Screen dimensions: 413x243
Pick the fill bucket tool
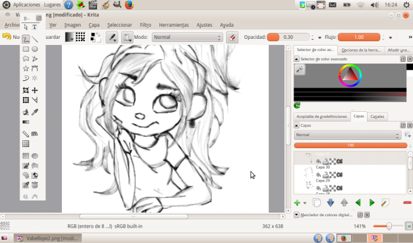point(26,112)
